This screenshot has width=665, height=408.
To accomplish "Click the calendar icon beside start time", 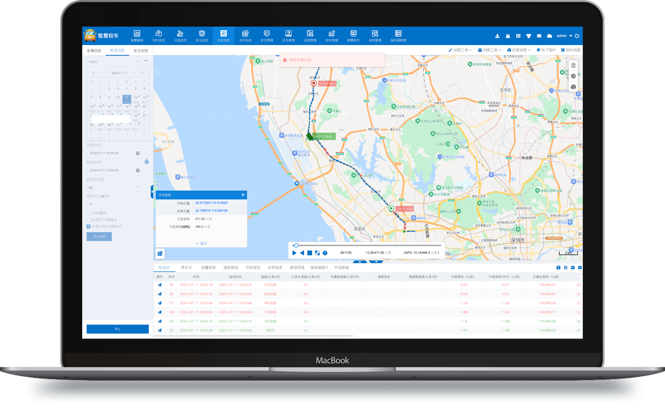I will click(x=138, y=153).
